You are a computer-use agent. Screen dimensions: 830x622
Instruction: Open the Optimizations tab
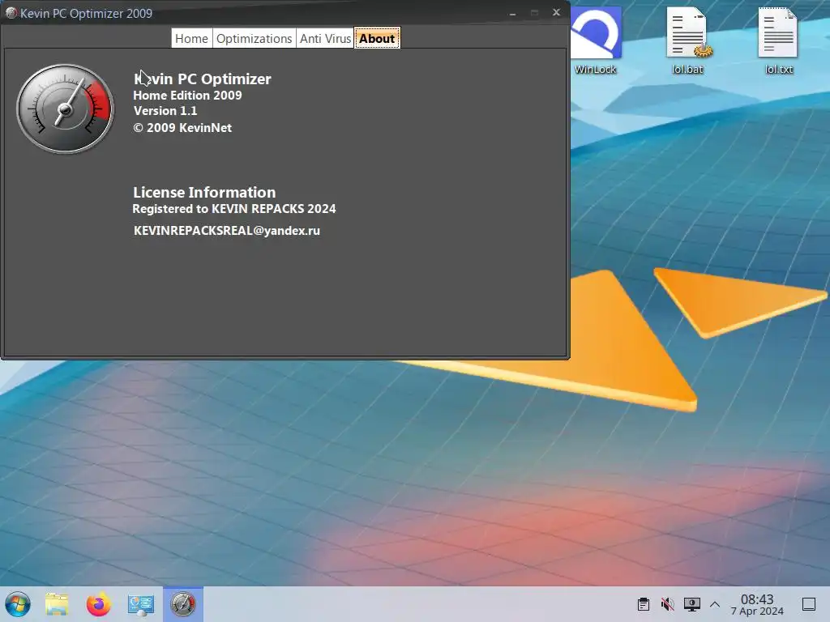pyautogui.click(x=254, y=39)
